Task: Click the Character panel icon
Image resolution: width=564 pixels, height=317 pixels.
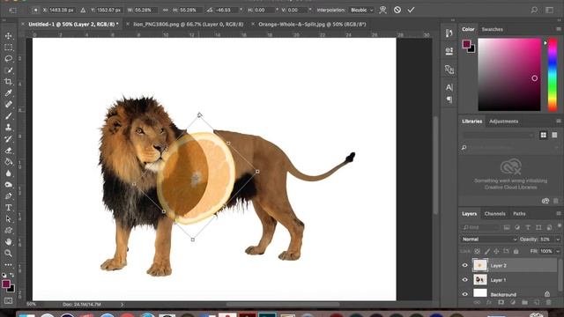Action: tap(449, 87)
